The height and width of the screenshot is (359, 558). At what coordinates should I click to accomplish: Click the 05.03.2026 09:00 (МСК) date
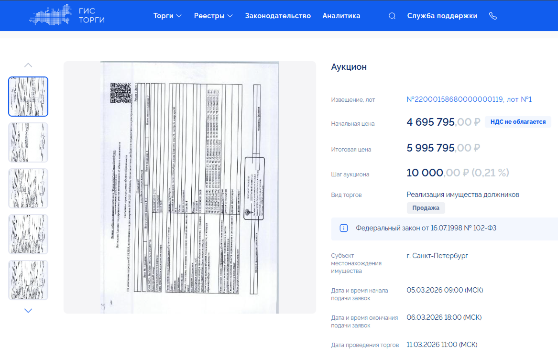(x=445, y=290)
